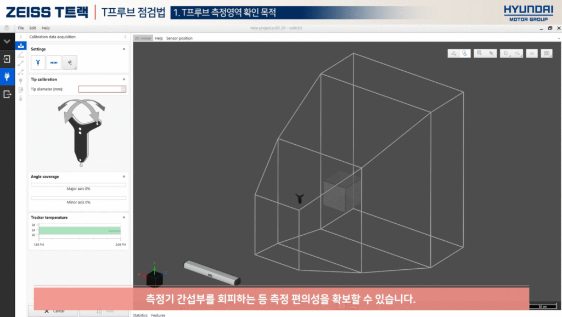The height and width of the screenshot is (317, 562).
Task: Collapse the Tracker temperature section
Action: (123, 218)
